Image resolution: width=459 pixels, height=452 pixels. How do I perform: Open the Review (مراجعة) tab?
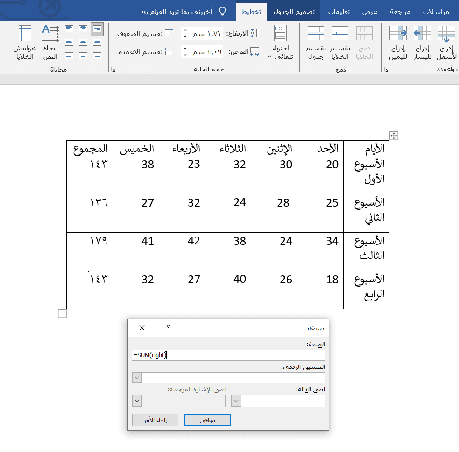click(399, 10)
